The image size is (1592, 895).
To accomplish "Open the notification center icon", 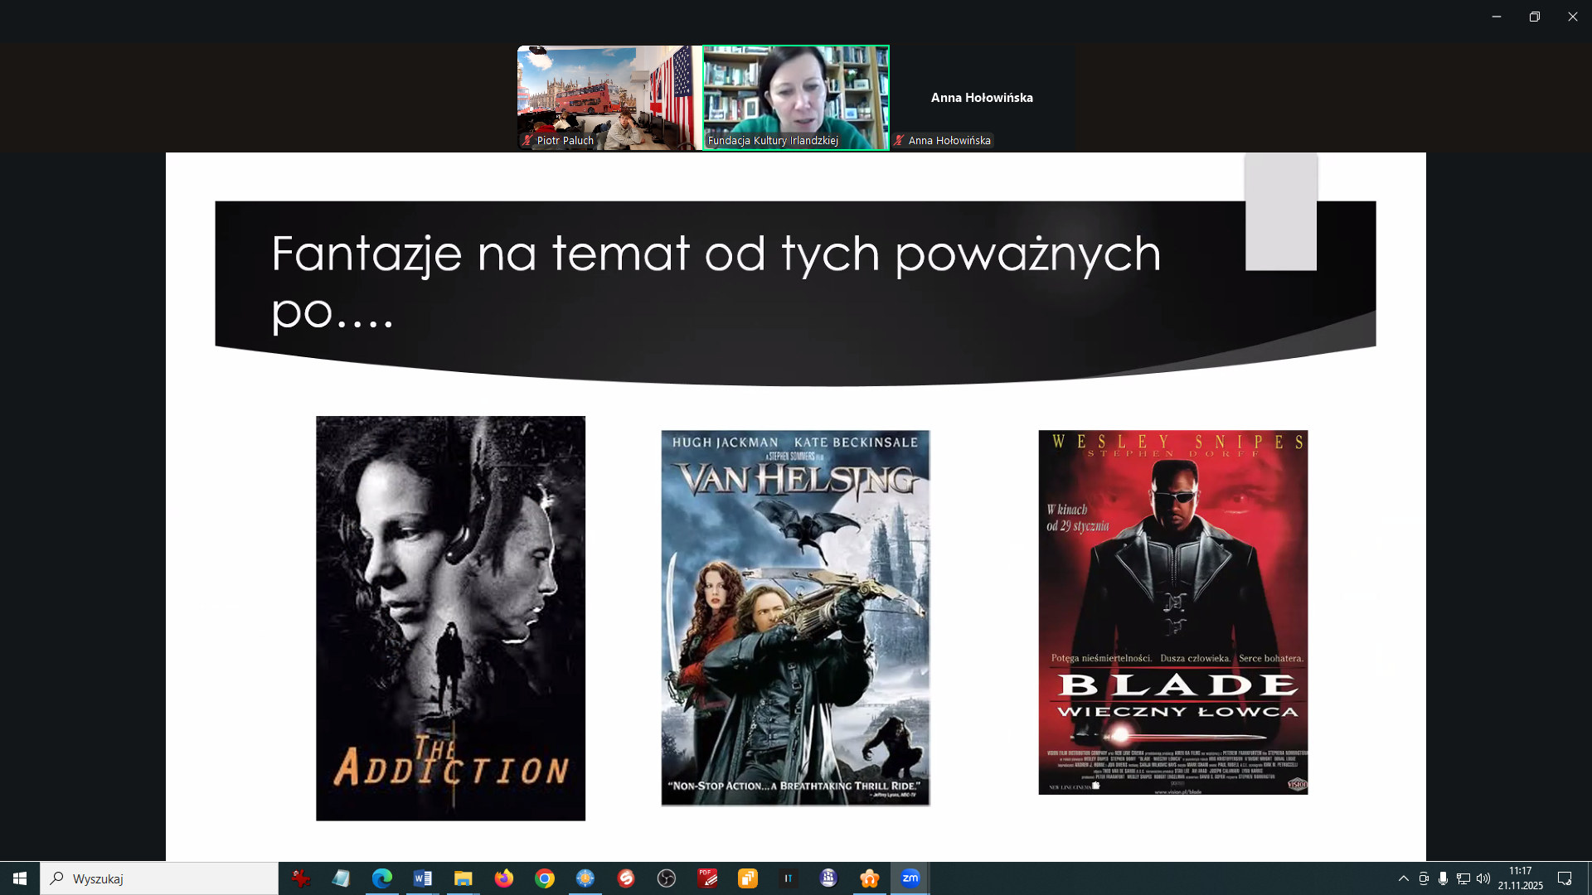I will (x=1565, y=878).
